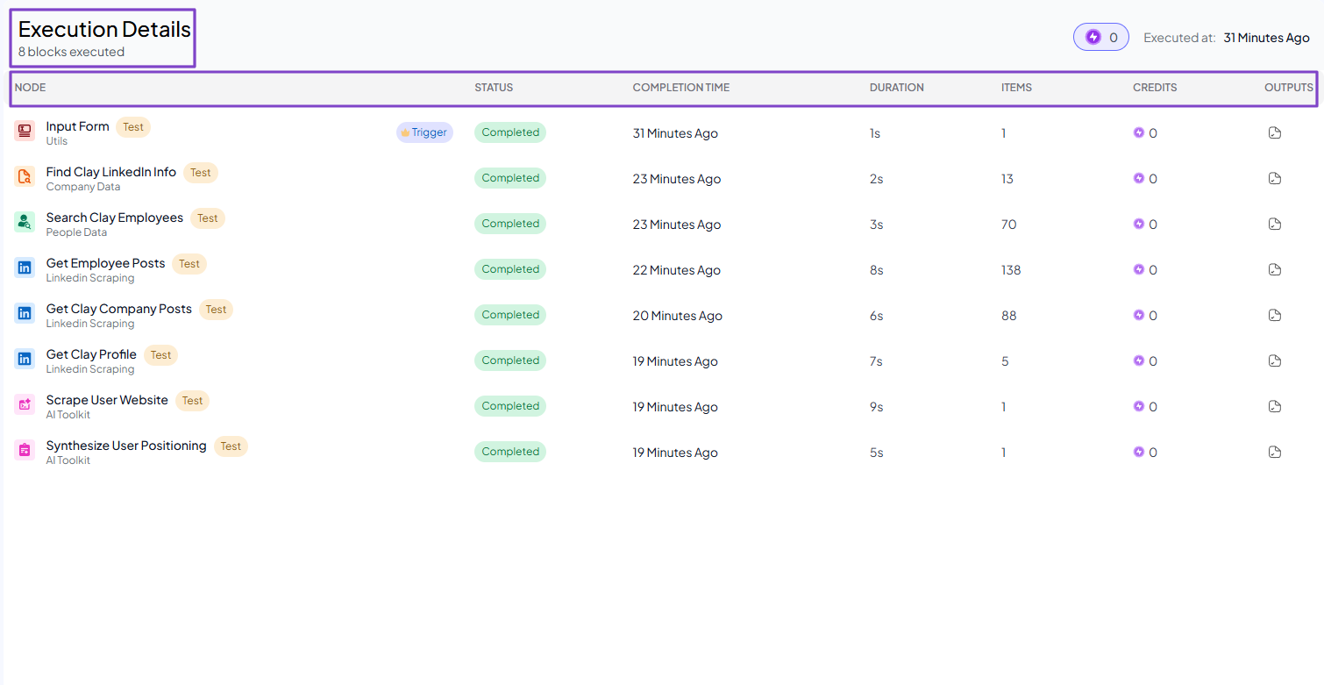Click the Completed status of Input Form
The image size is (1324, 685).
click(510, 132)
